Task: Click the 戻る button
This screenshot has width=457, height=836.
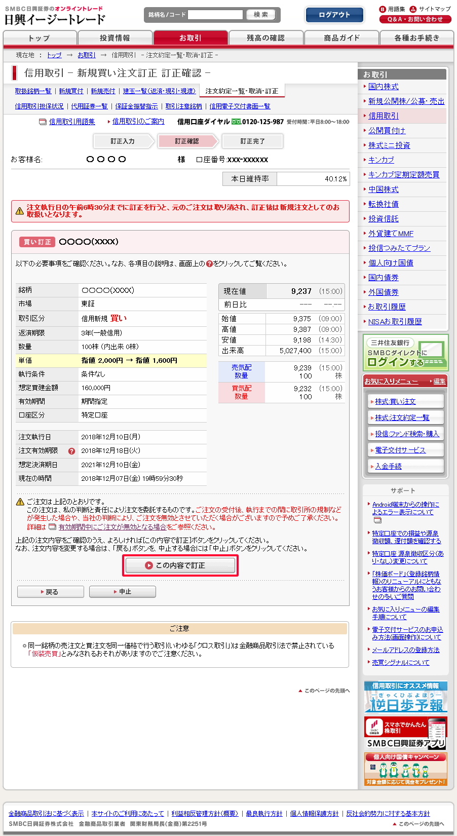Action: 51,592
